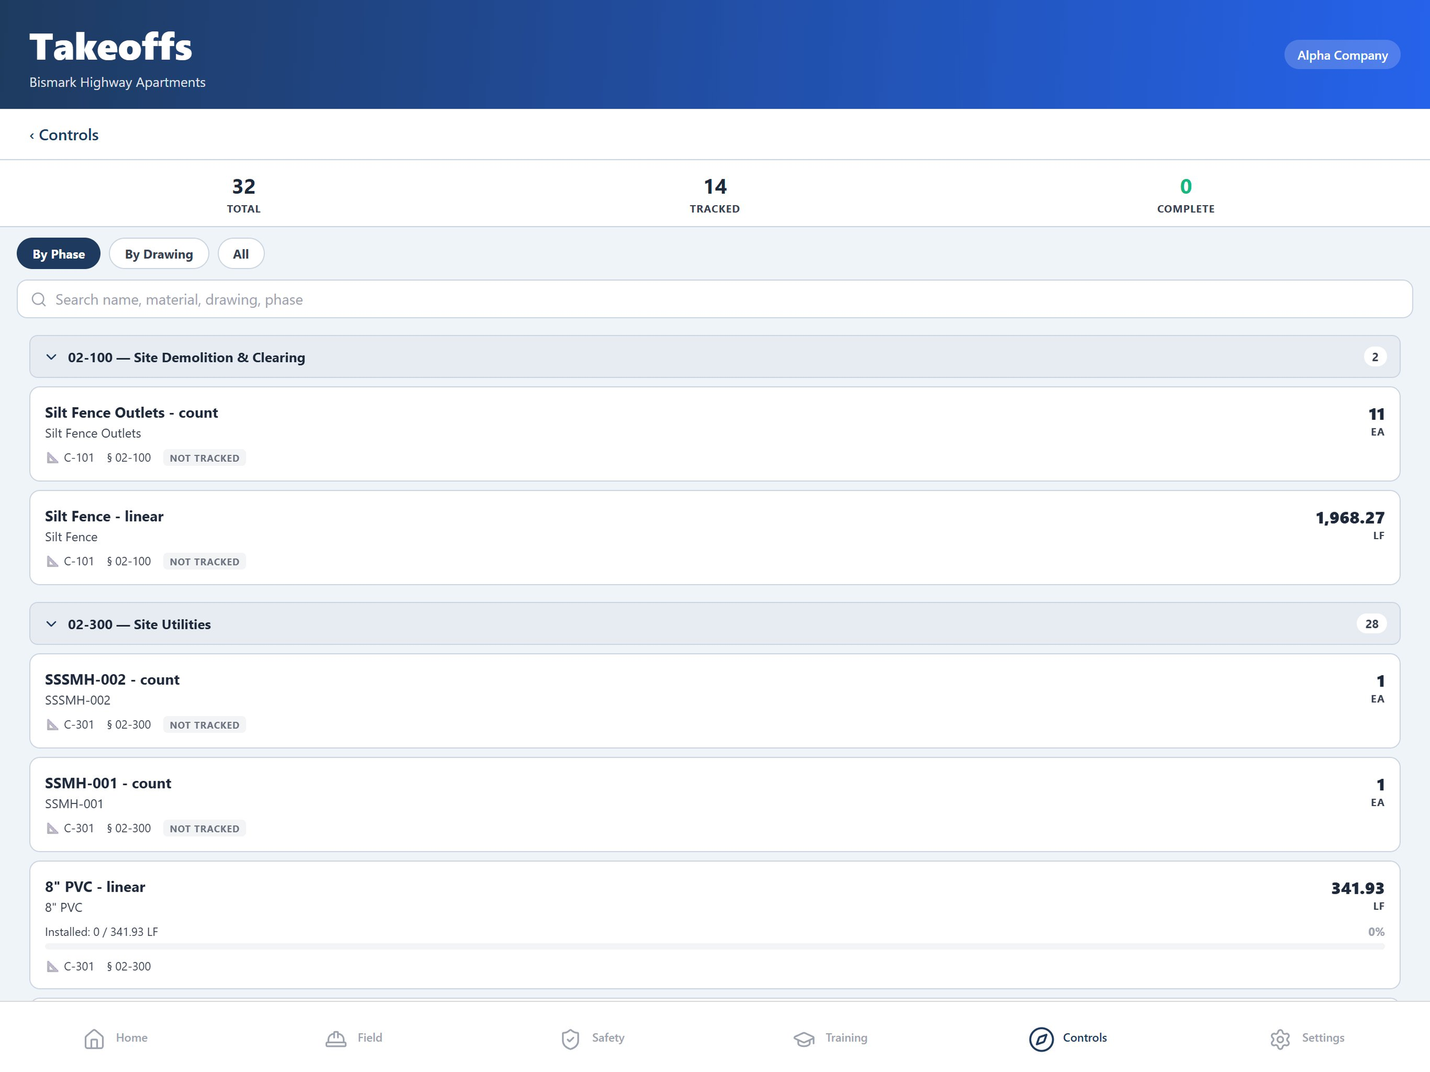The image size is (1430, 1072).
Task: Click the Alpha Company button
Action: coord(1342,55)
